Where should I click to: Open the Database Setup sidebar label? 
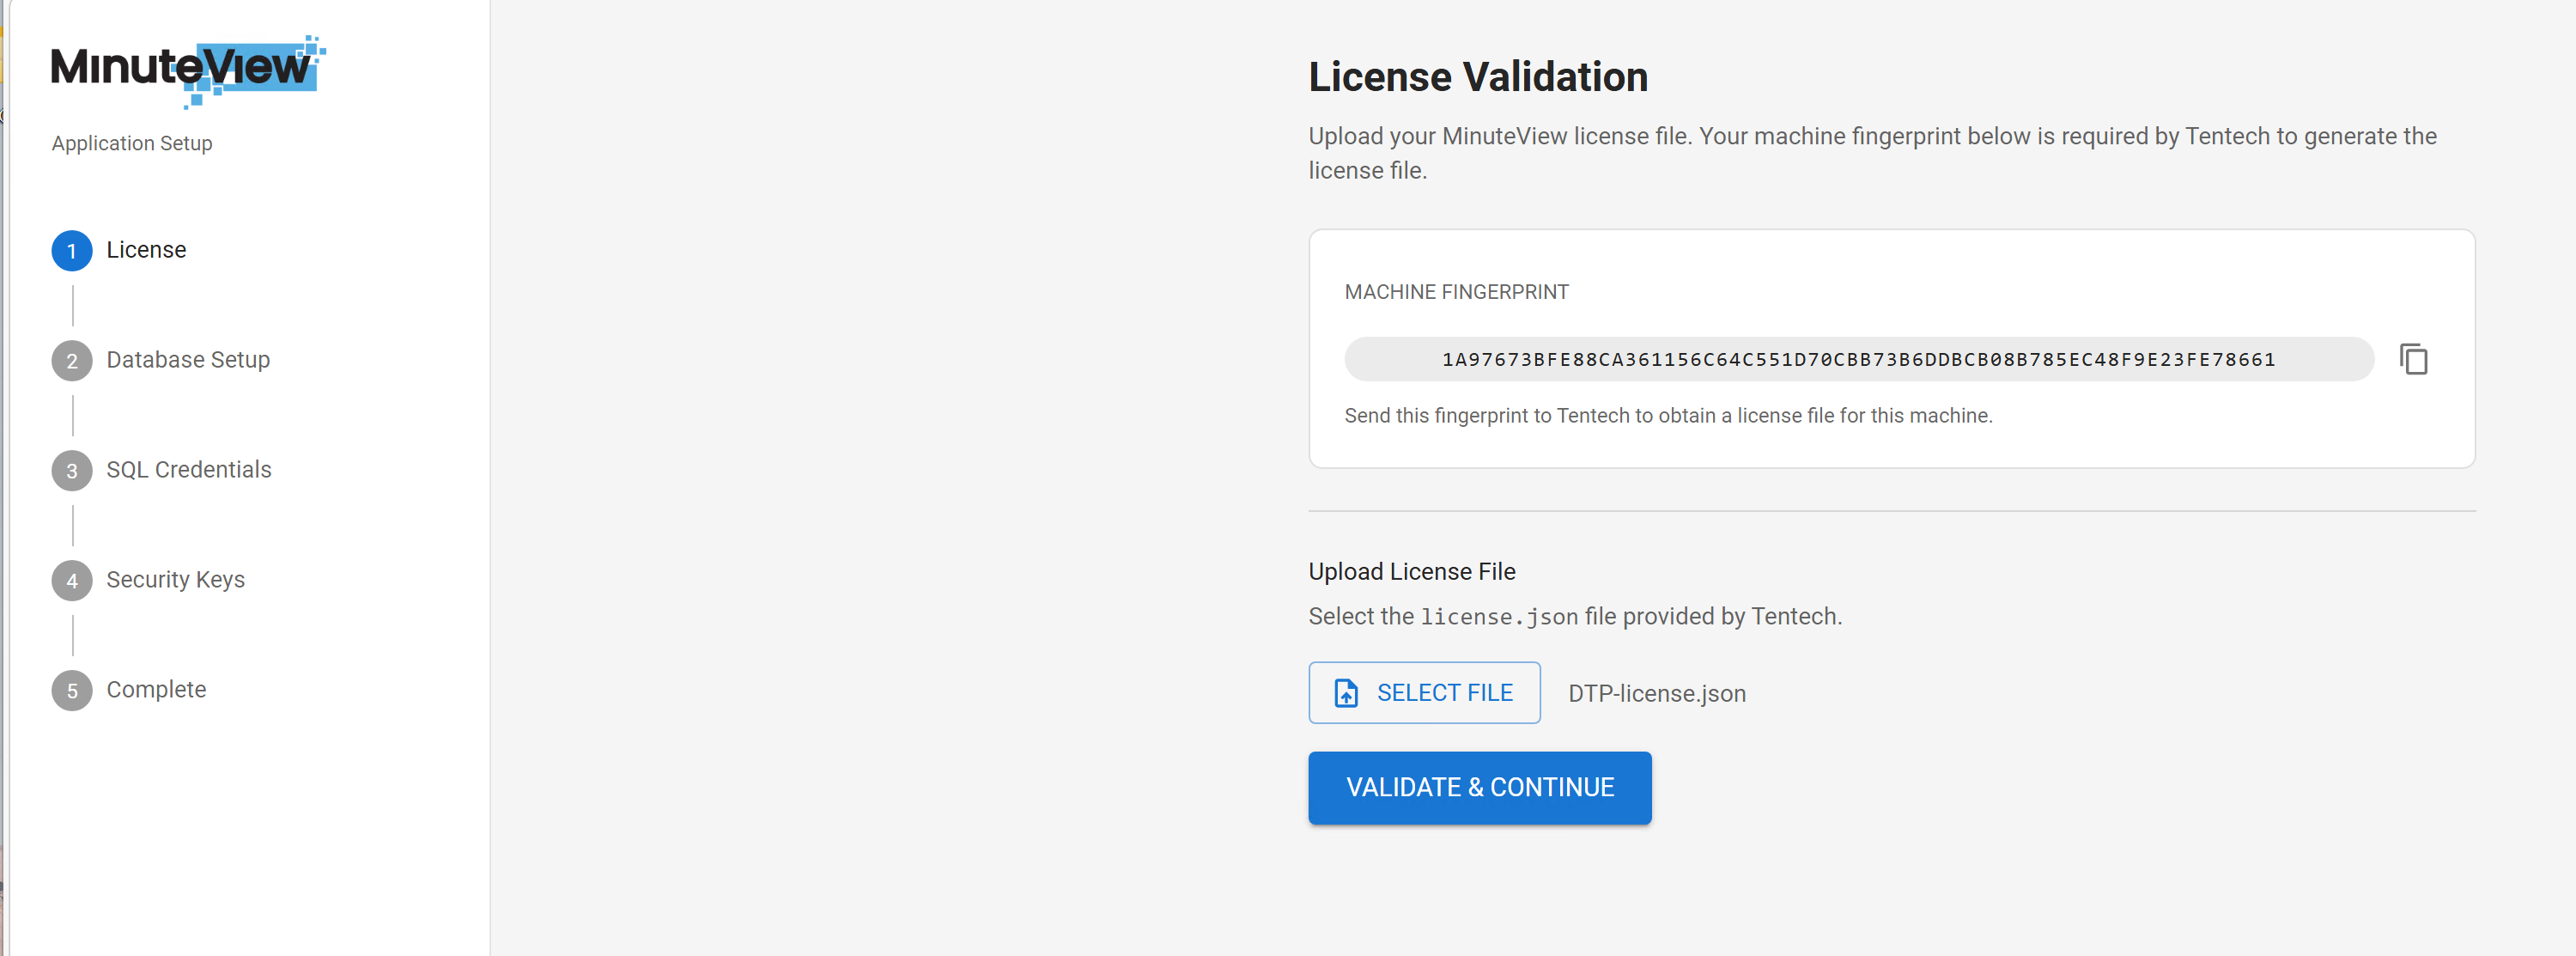188,360
